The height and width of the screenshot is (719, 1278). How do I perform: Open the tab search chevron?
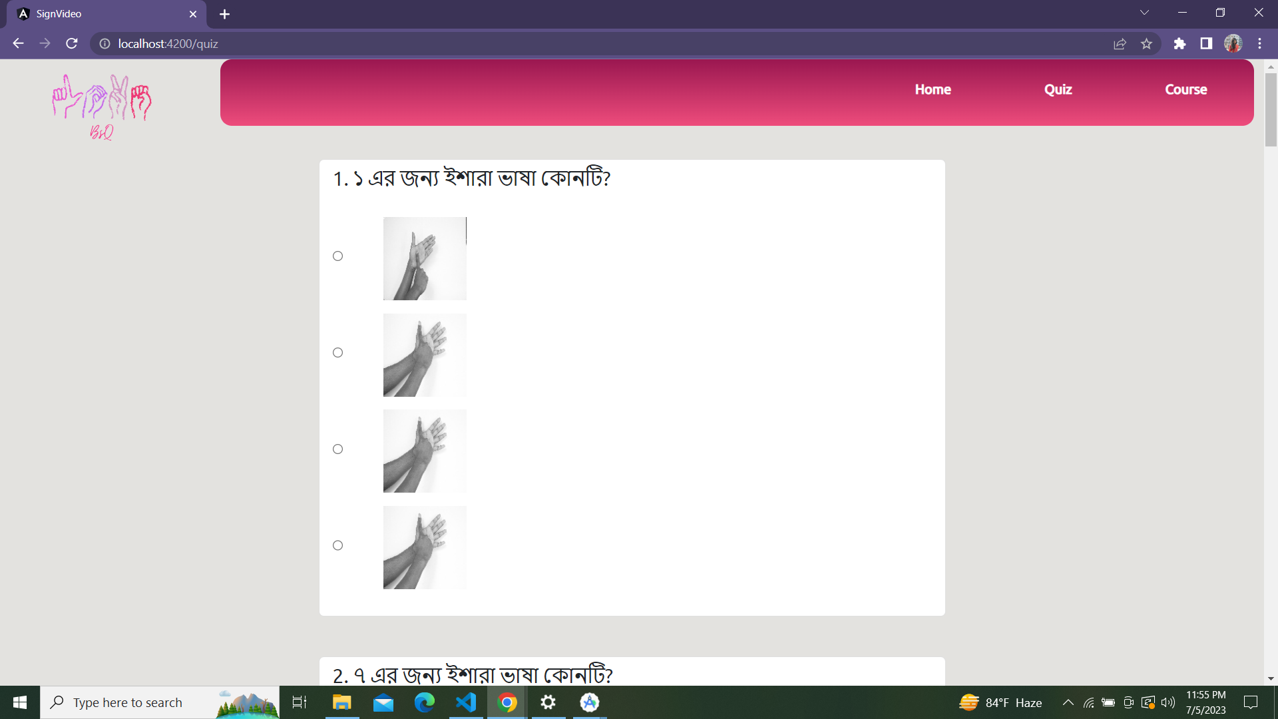click(1144, 12)
